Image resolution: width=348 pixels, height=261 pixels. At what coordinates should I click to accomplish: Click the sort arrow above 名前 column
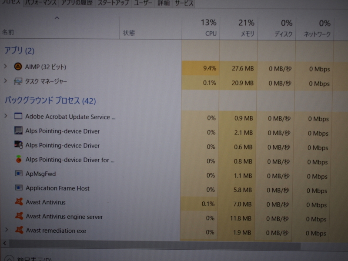57,18
